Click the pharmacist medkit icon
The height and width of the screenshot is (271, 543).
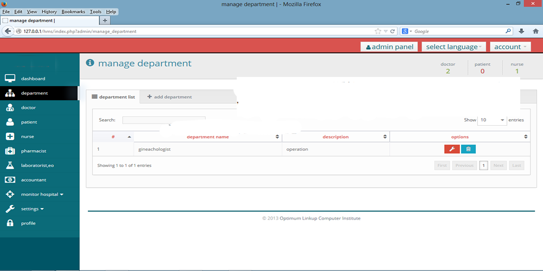[x=10, y=151]
